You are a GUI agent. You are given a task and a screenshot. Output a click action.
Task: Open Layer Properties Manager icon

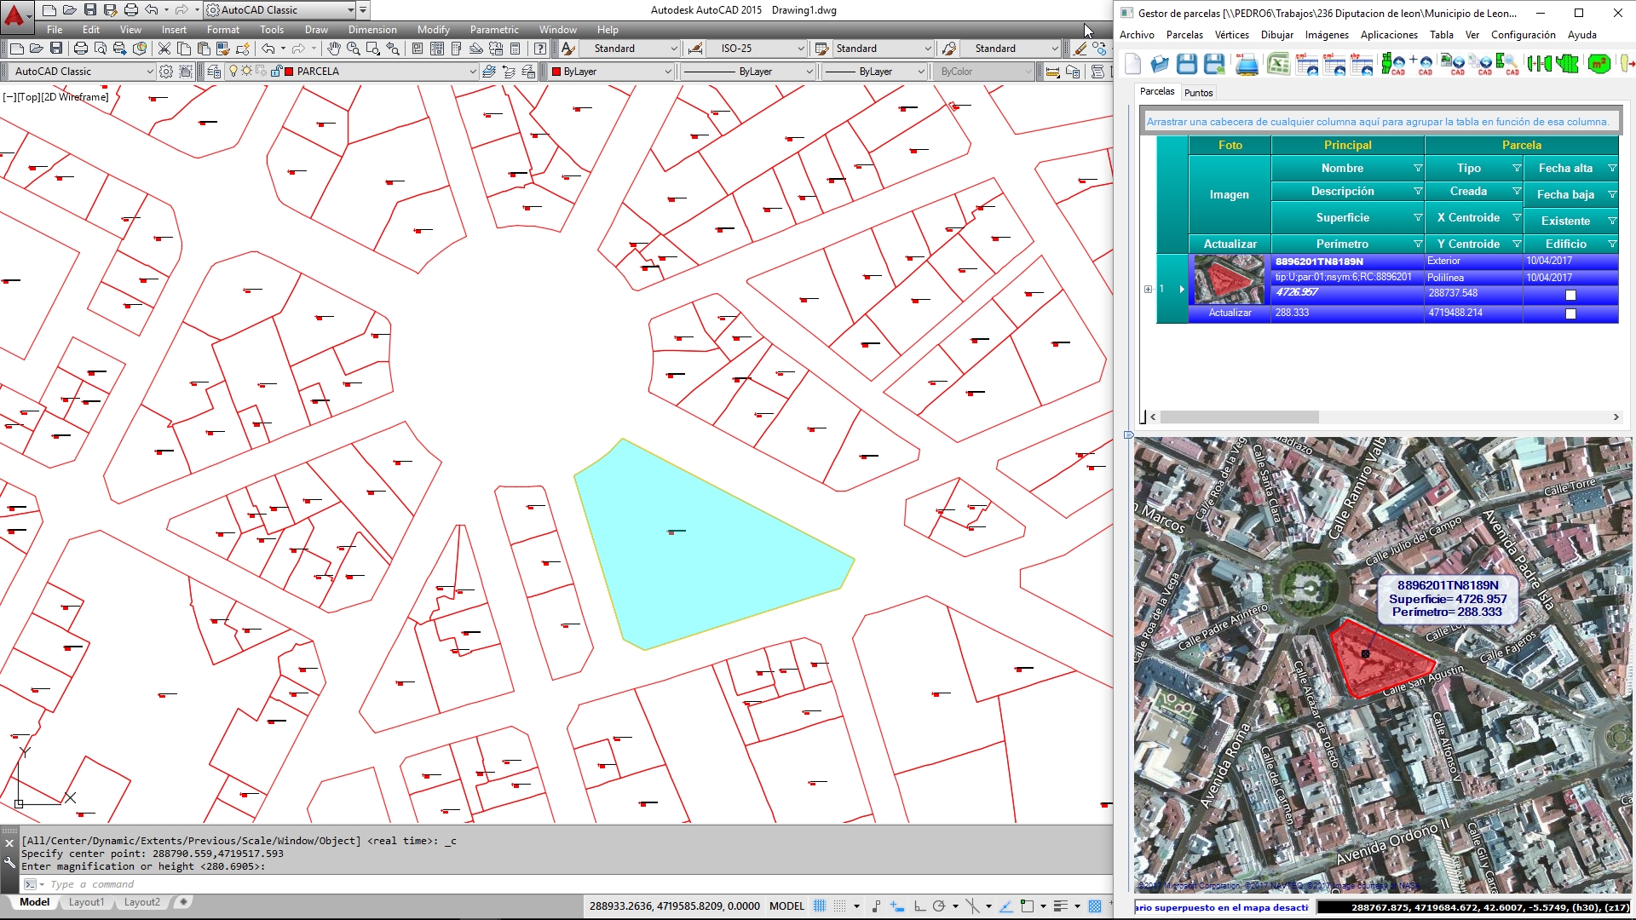click(214, 72)
